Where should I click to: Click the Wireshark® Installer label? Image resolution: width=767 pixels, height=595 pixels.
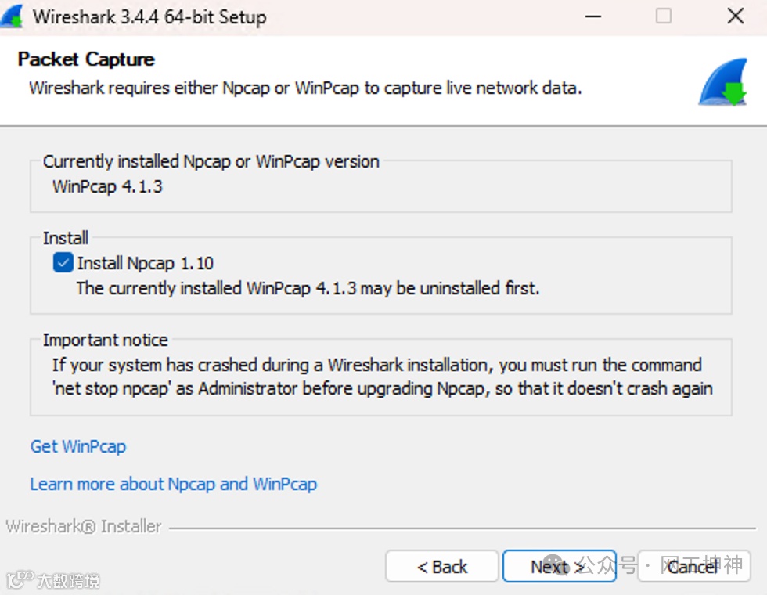click(83, 526)
